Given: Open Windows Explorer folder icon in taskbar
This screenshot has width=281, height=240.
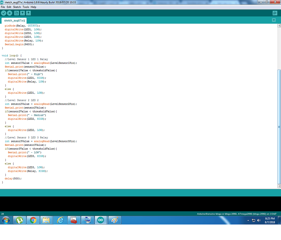Looking at the screenshot, I should [47, 220].
